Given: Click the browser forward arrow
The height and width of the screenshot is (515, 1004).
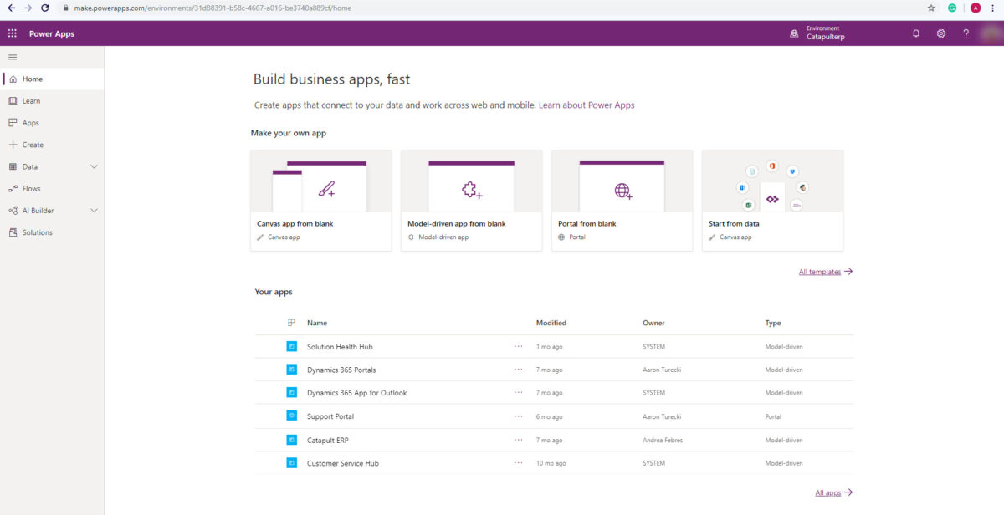Looking at the screenshot, I should point(28,8).
